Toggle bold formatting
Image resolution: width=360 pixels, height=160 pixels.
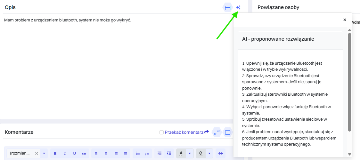click(55, 154)
